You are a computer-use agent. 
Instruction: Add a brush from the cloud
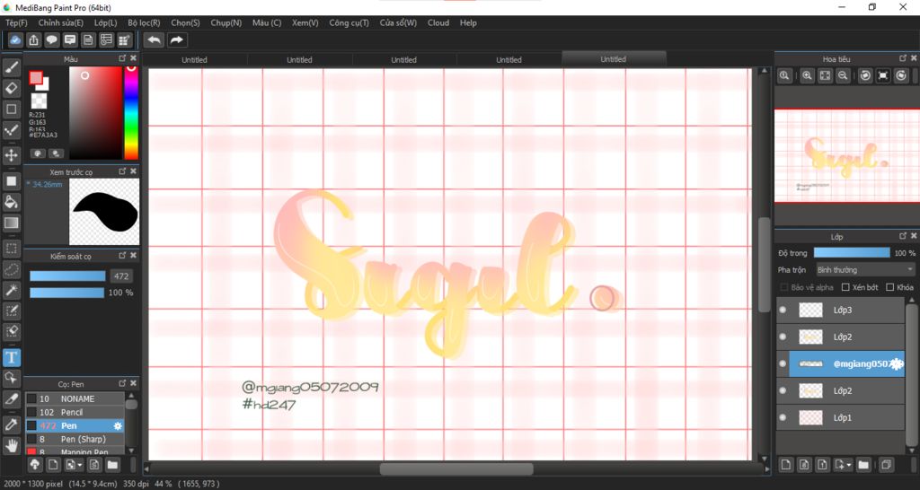(x=35, y=465)
